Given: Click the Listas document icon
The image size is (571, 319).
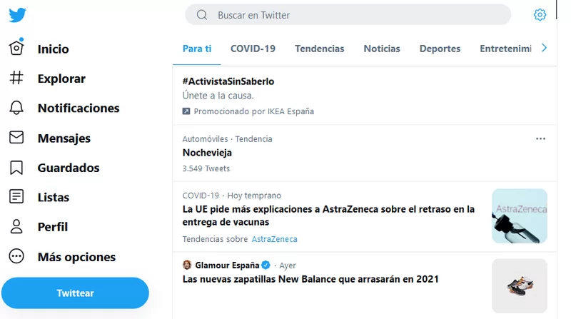Looking at the screenshot, I should pyautogui.click(x=16, y=197).
